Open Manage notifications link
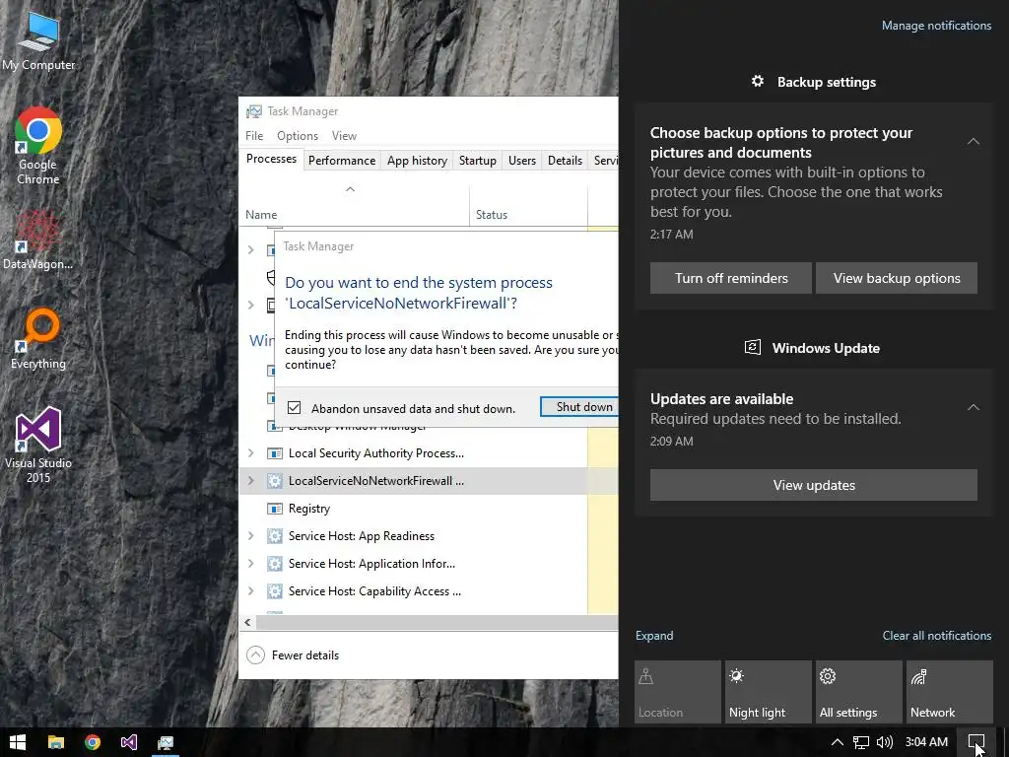 936,26
